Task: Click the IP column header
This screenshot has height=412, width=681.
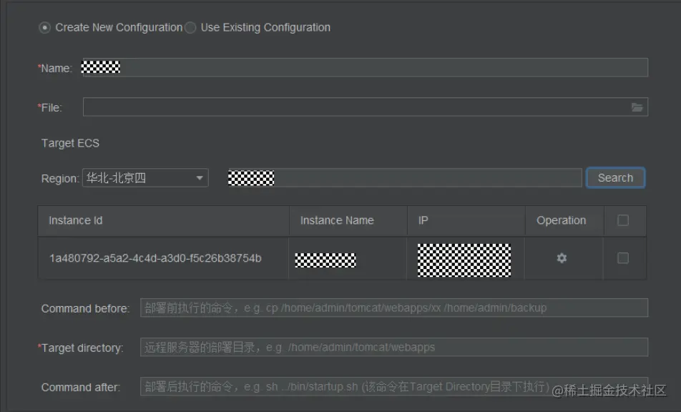Action: [x=466, y=221]
